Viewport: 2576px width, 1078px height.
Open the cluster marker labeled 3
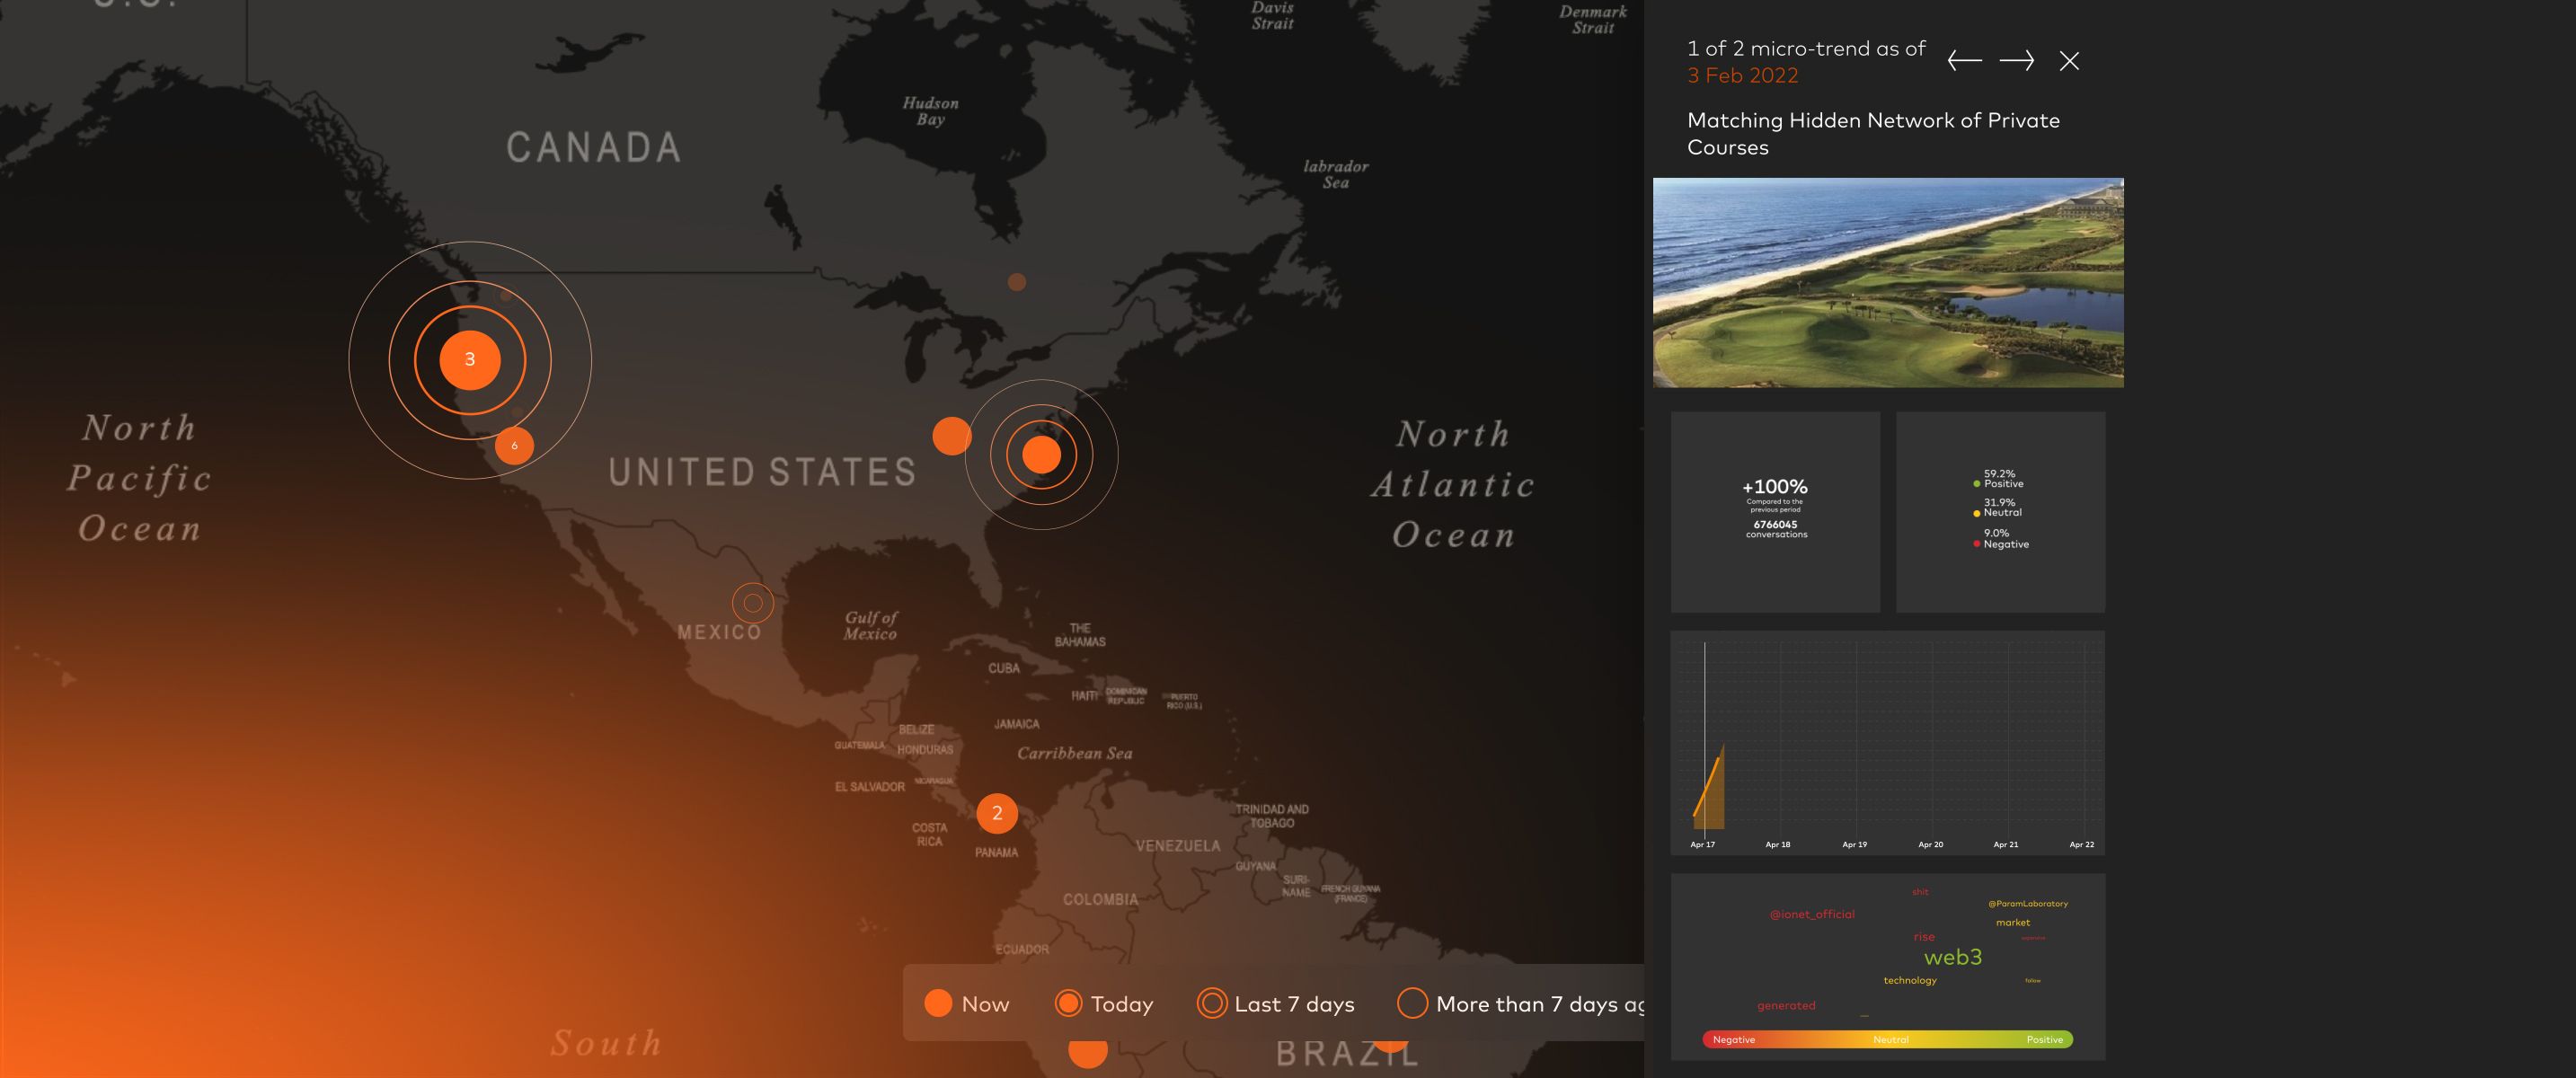tap(470, 360)
